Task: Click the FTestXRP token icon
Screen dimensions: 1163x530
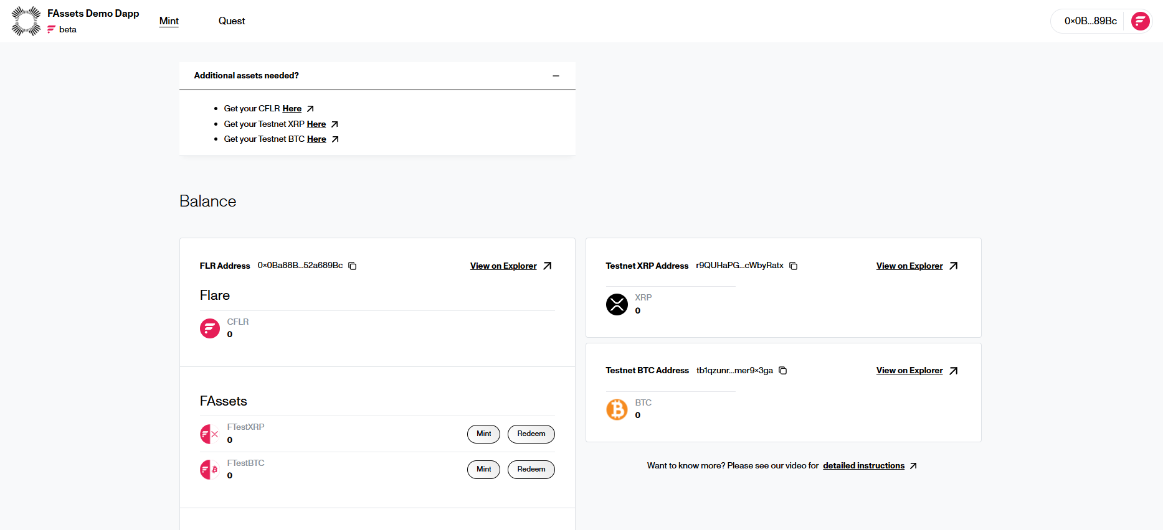Action: click(x=209, y=434)
